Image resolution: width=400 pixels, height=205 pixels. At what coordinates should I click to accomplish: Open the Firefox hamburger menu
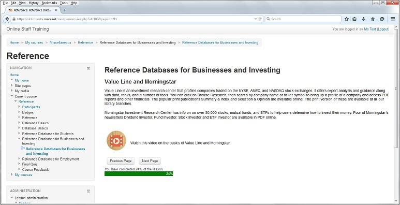[393, 19]
